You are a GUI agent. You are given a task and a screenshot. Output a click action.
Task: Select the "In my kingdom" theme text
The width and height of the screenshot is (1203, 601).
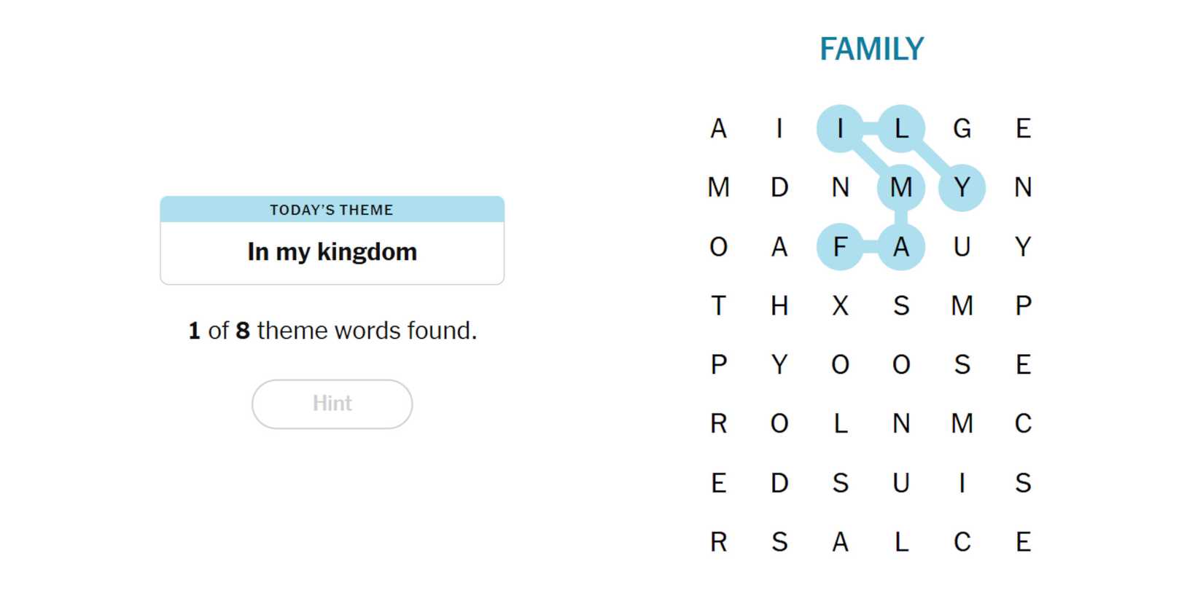(x=332, y=252)
